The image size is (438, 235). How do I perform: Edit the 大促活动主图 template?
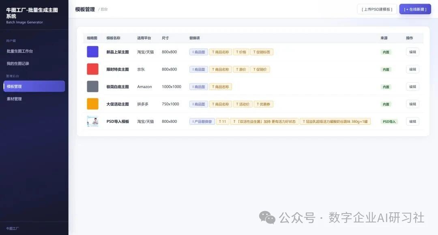412,104
